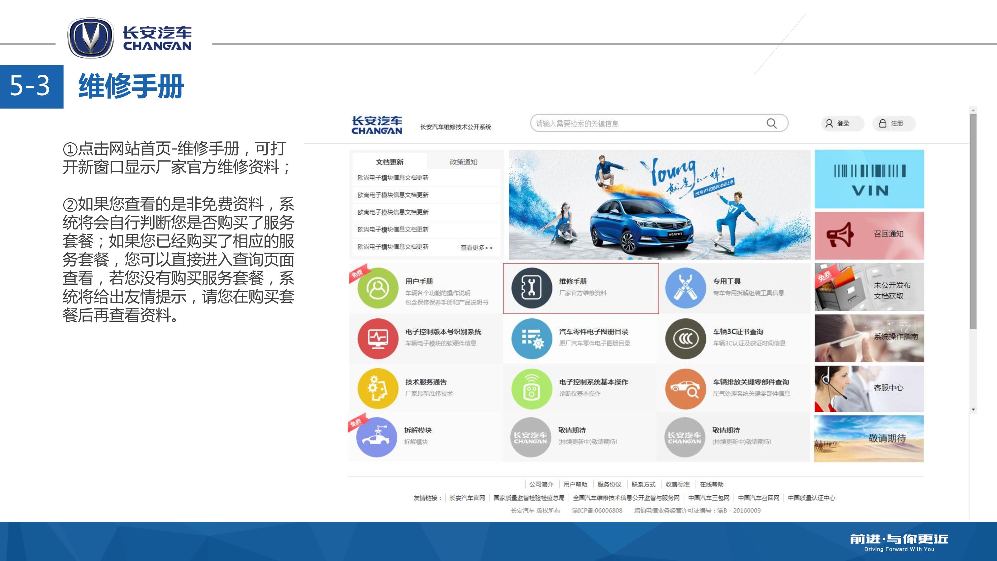Select the 文档更新 tab
Viewport: 997px width, 561px height.
pyautogui.click(x=389, y=162)
